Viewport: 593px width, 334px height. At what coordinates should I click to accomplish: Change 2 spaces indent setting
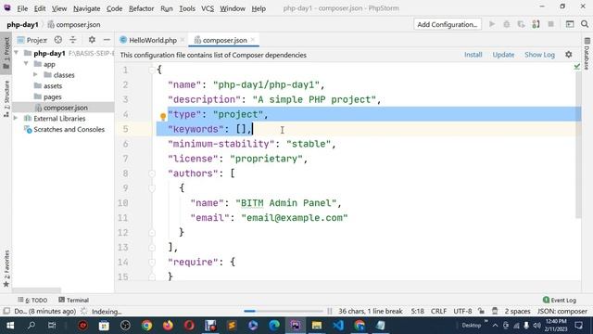tap(517, 311)
